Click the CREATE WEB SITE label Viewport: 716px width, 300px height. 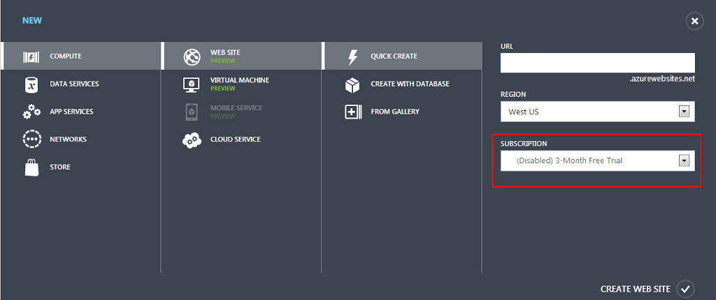tap(635, 289)
